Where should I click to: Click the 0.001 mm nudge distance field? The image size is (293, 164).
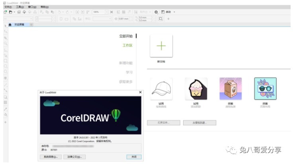tap(123, 19)
